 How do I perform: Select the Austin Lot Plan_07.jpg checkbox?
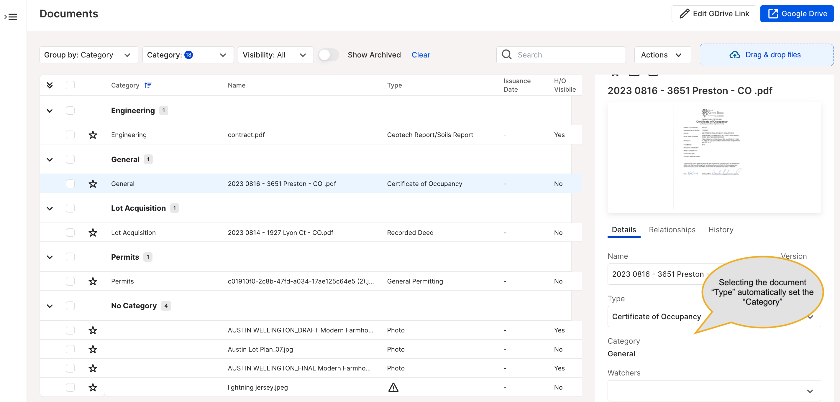click(x=70, y=349)
